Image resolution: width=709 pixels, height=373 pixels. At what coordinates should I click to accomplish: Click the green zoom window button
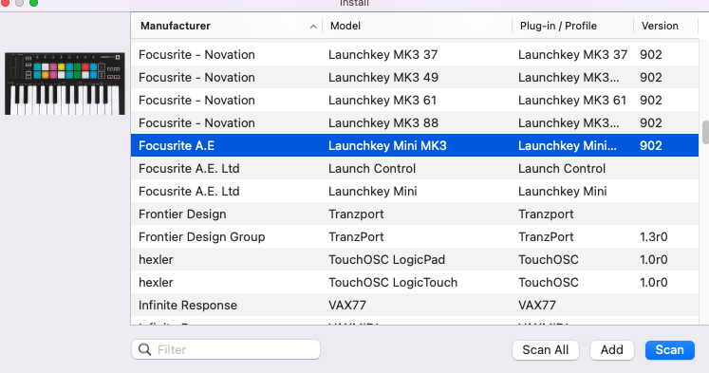click(x=33, y=3)
